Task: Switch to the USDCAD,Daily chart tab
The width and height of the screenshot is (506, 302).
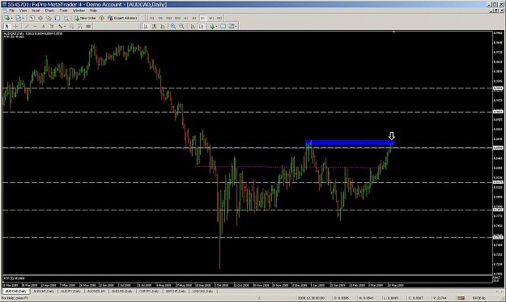Action: click(202, 291)
